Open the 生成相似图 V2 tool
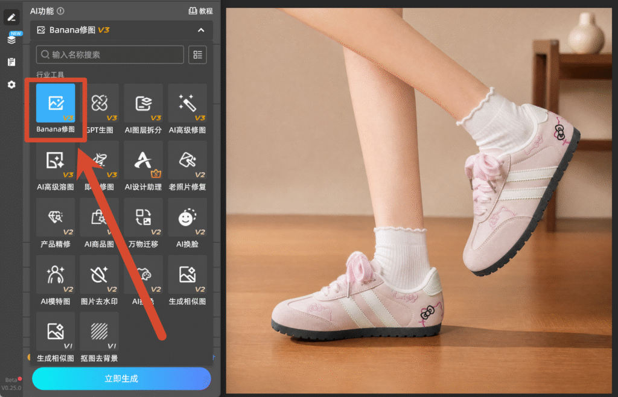Screen dimensions: 618x397 pyautogui.click(x=188, y=275)
